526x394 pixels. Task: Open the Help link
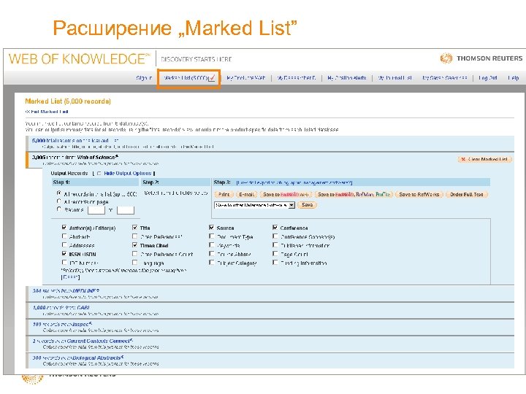514,78
